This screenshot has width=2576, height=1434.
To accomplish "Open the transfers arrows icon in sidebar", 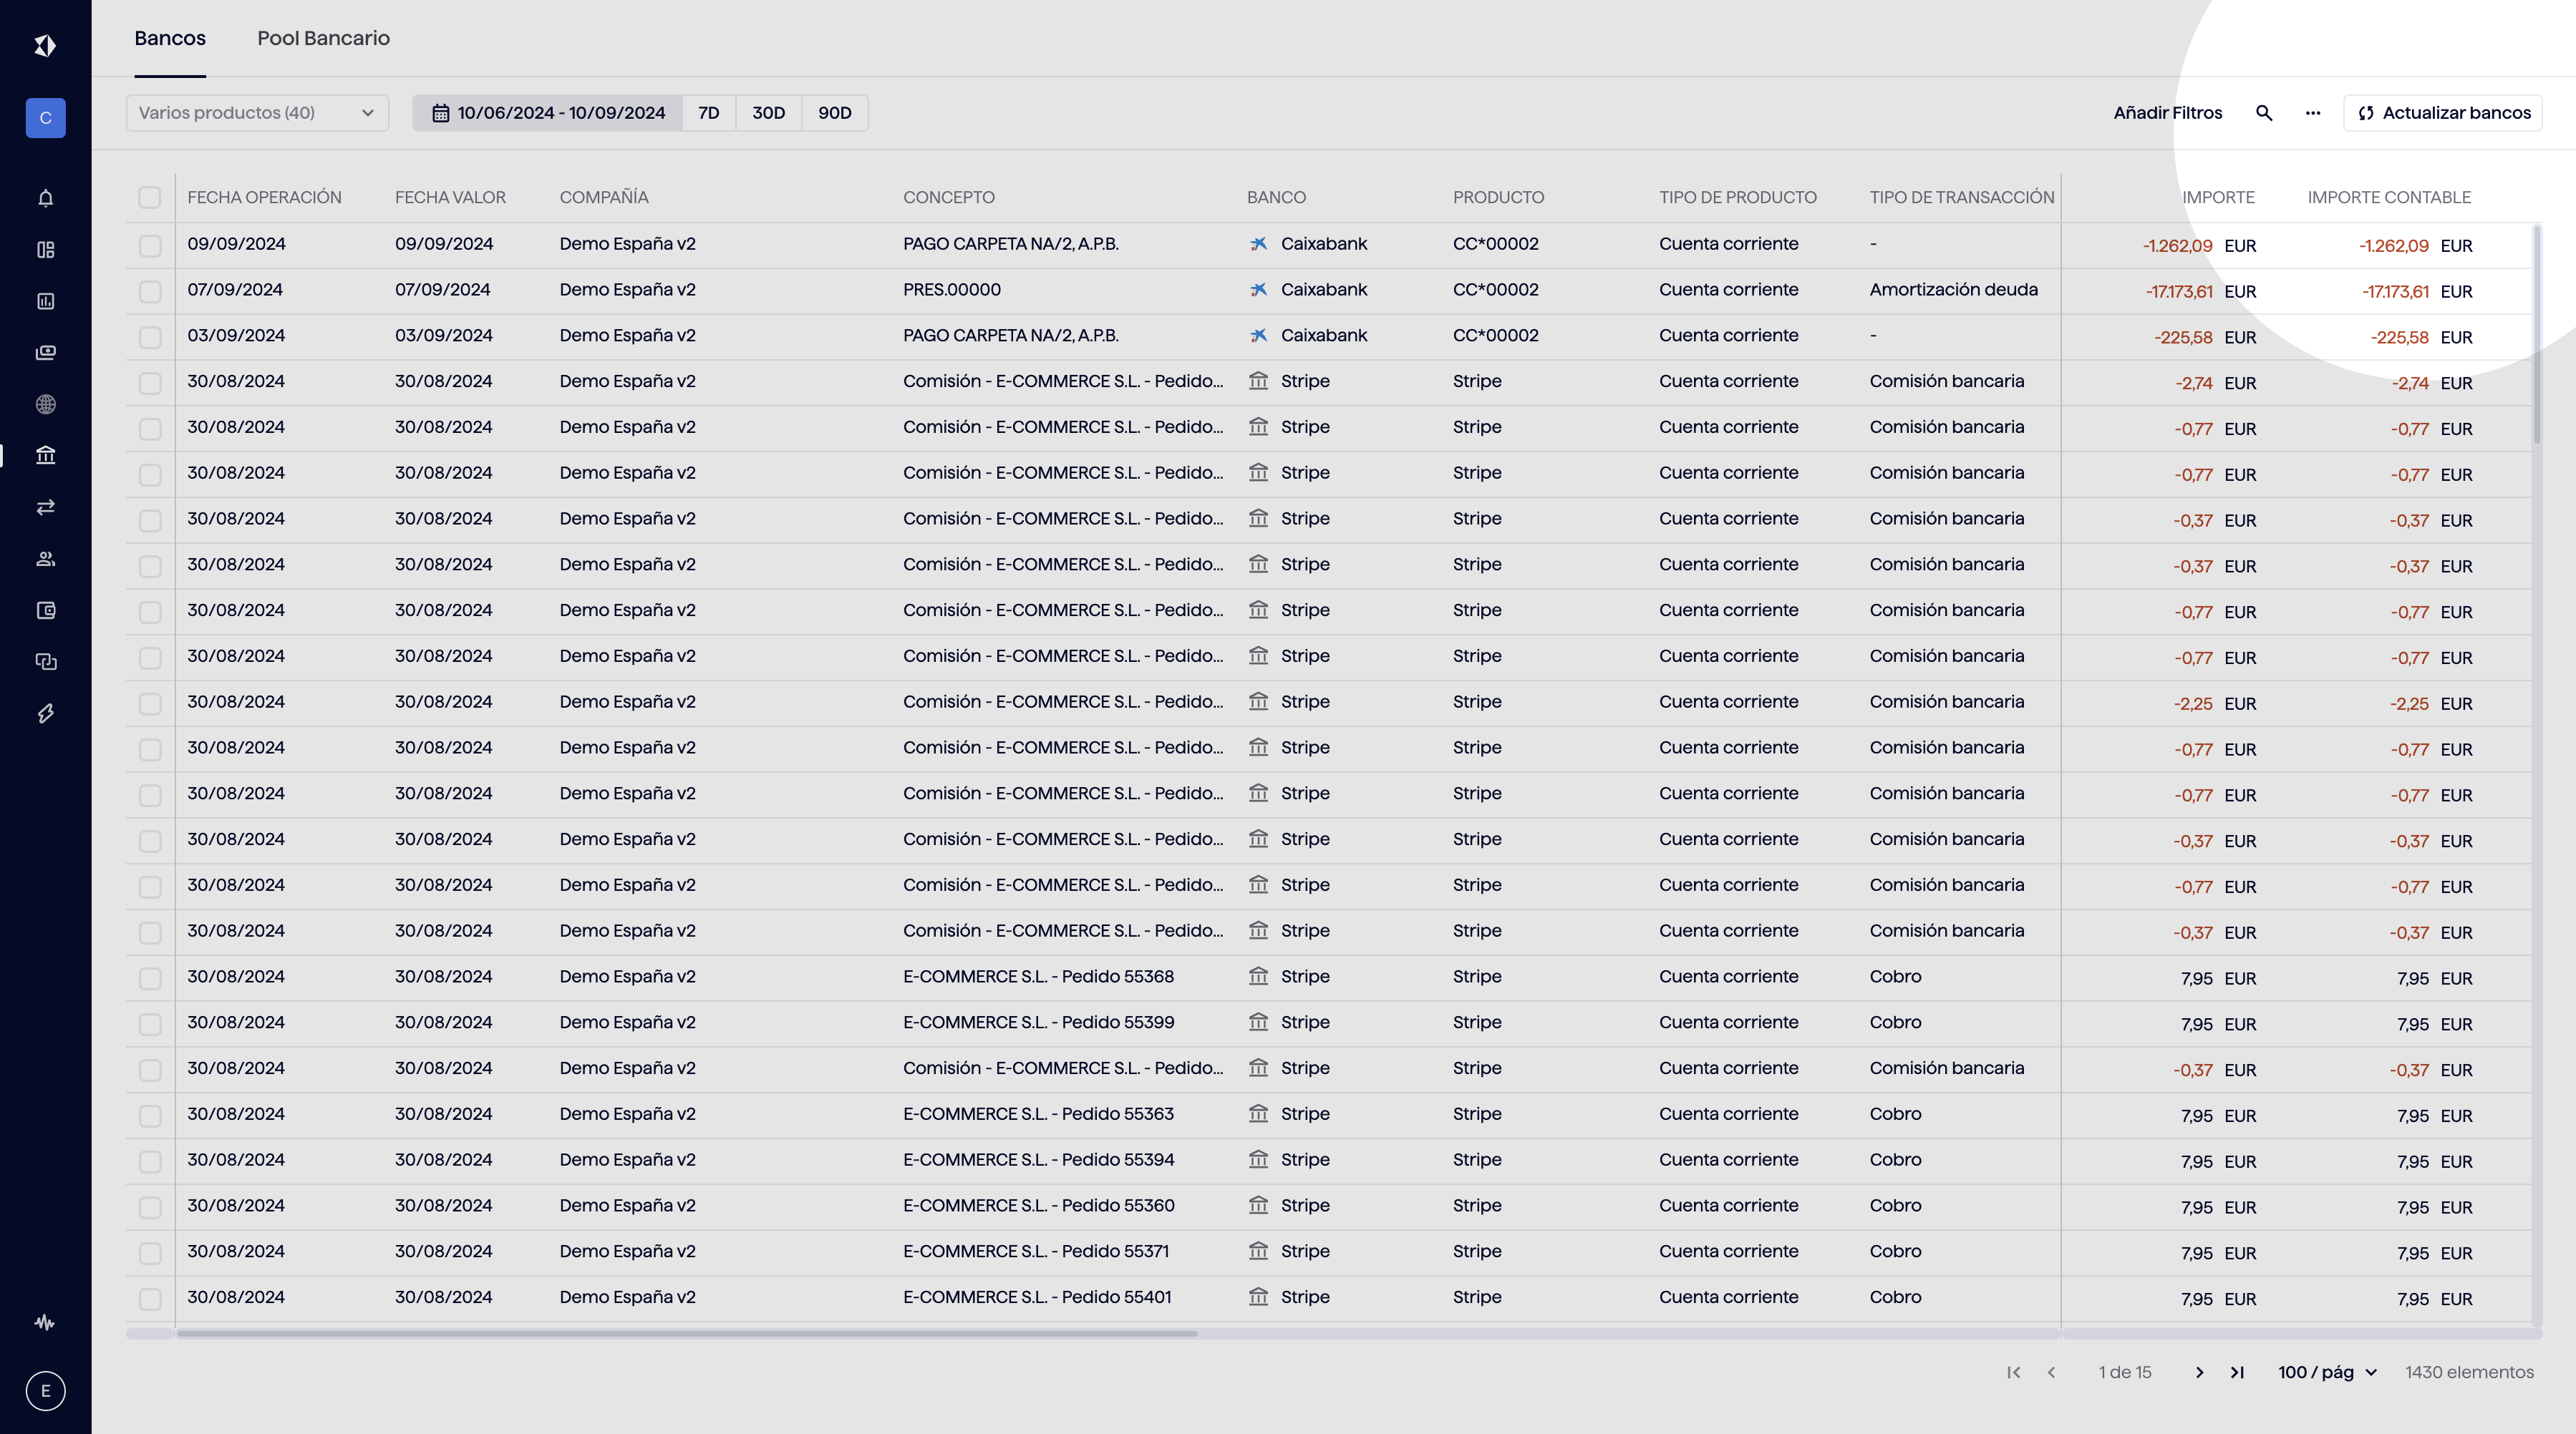I will click(45, 507).
